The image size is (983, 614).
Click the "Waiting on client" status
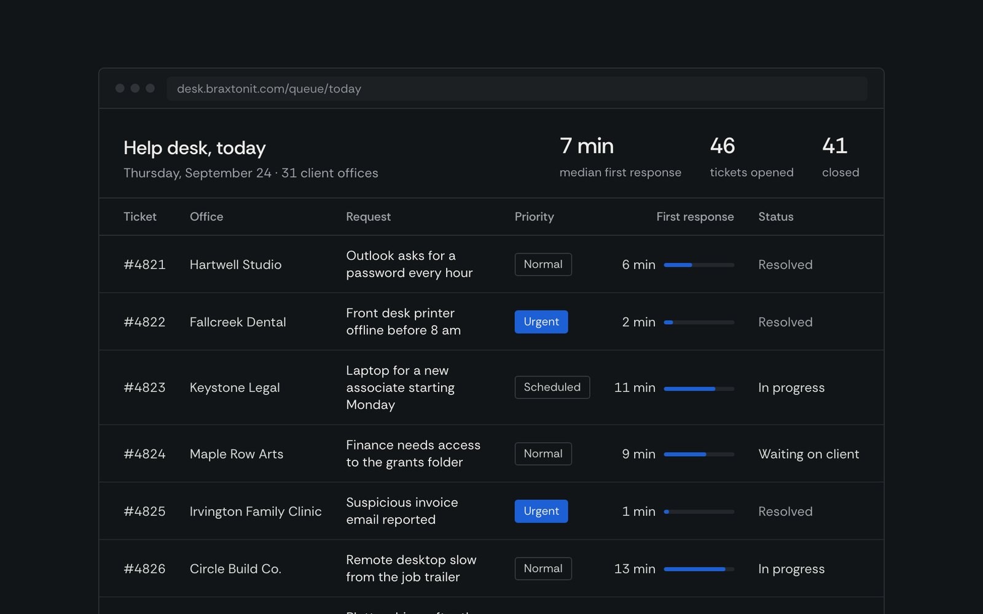click(x=809, y=454)
